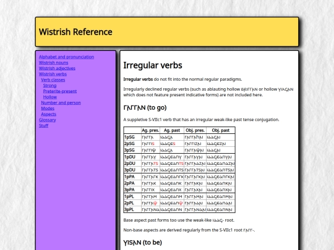334x250 pixels.
Task: Click the Irregular verbs heading
Action: click(x=153, y=65)
